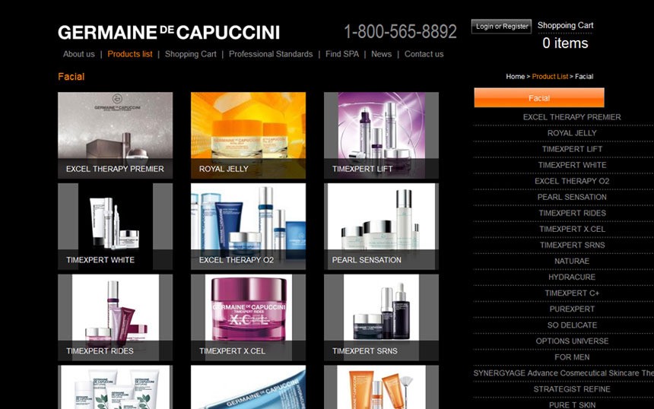Select HYDRACURE in the sidebar list

pos(572,277)
